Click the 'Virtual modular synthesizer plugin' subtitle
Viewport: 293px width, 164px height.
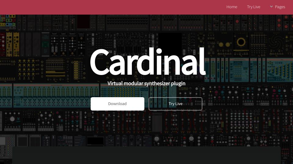pyautogui.click(x=146, y=84)
